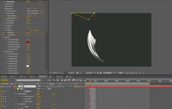Click the timeline layer search field
The height and width of the screenshot is (109, 172).
pos(28,80)
